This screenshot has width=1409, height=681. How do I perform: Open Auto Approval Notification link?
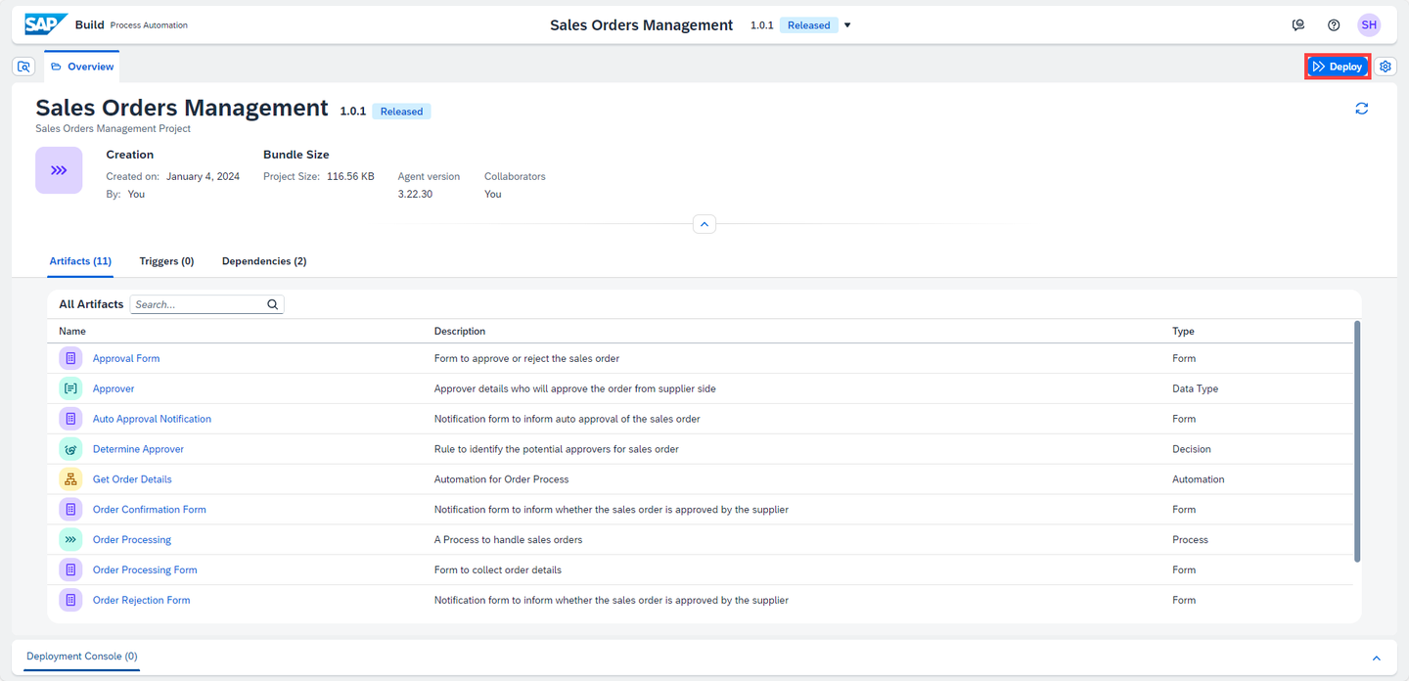[x=152, y=419]
